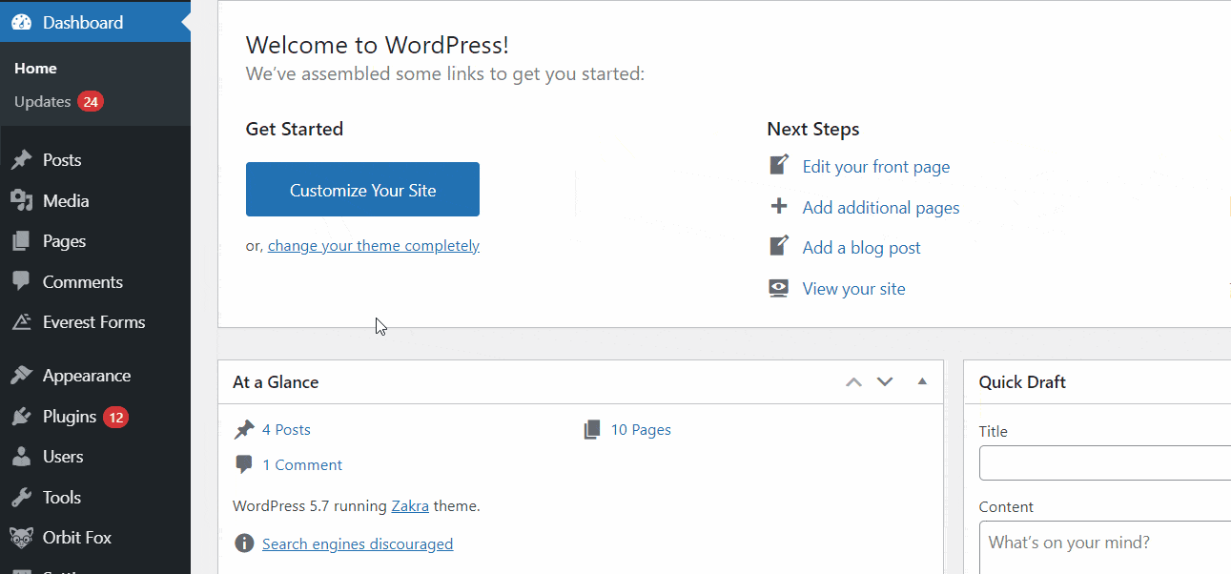Click the Dashboard gauge icon

point(21,22)
